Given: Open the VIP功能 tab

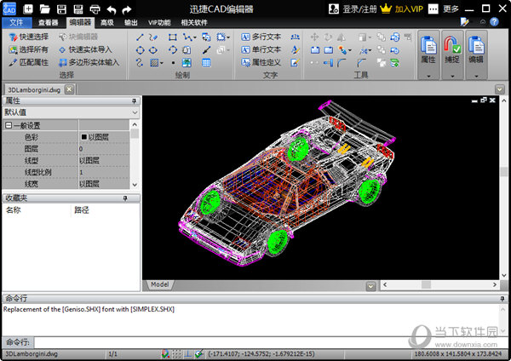Looking at the screenshot, I should click(159, 22).
